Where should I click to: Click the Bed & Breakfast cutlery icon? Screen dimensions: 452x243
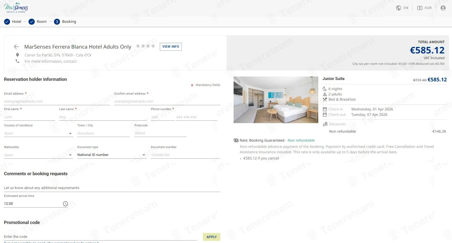324,100
